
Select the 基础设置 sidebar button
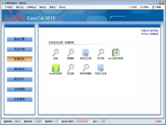[x=20, y=39]
